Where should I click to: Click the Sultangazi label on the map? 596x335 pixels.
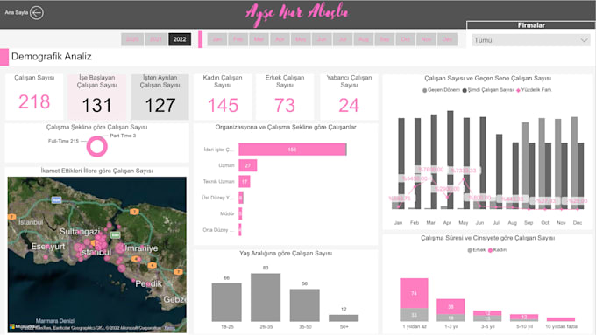(80, 232)
